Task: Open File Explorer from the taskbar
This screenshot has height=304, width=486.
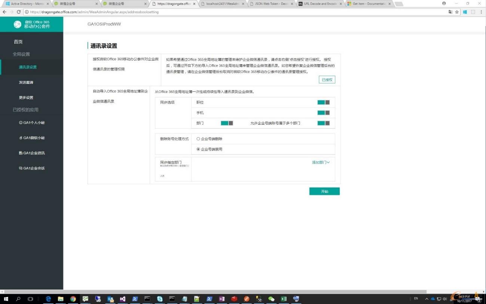Action: [61, 299]
